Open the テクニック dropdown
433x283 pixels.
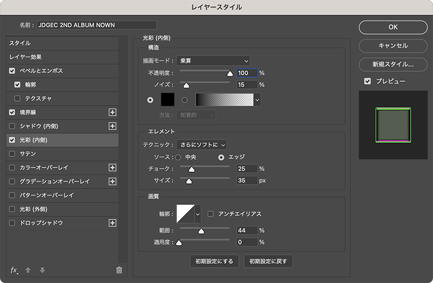(x=201, y=144)
